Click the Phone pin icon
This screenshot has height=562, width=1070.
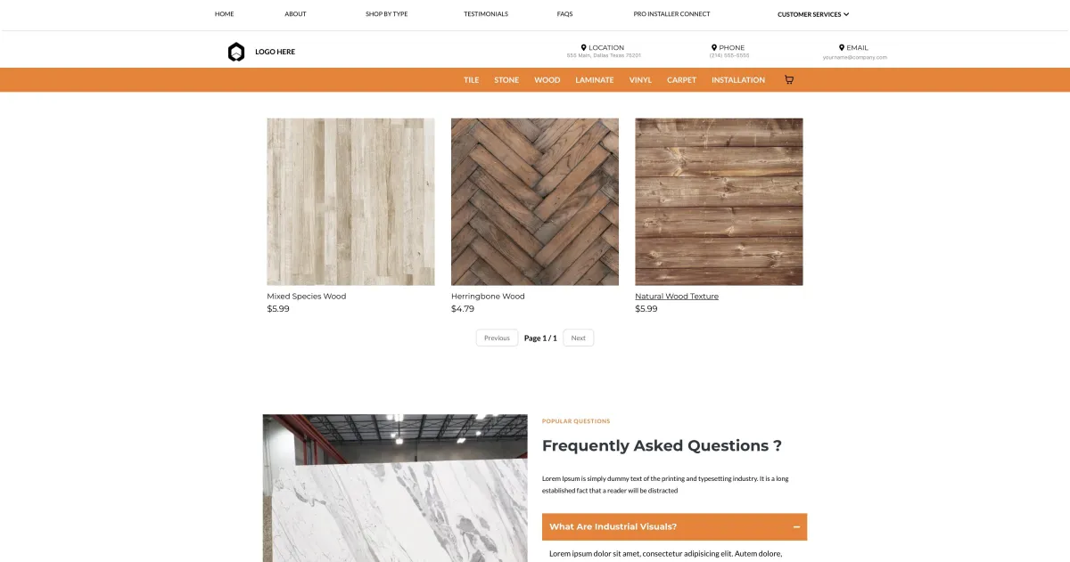(714, 48)
